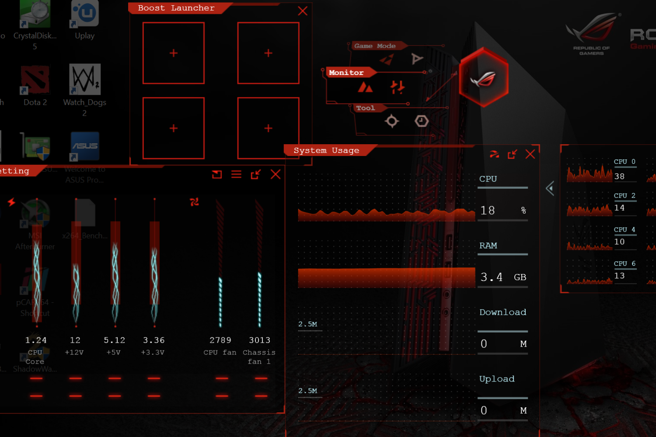The width and height of the screenshot is (656, 437).
Task: Click the triangle play icon under Game Mode
Action: click(417, 59)
